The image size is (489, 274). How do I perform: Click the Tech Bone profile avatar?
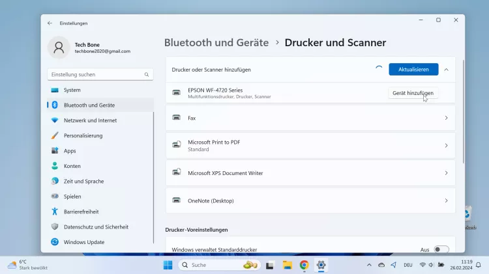point(59,48)
